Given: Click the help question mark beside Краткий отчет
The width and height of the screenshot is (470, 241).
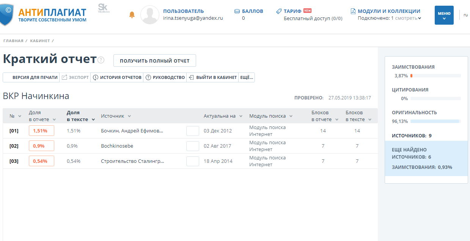Looking at the screenshot, I should pos(101,60).
